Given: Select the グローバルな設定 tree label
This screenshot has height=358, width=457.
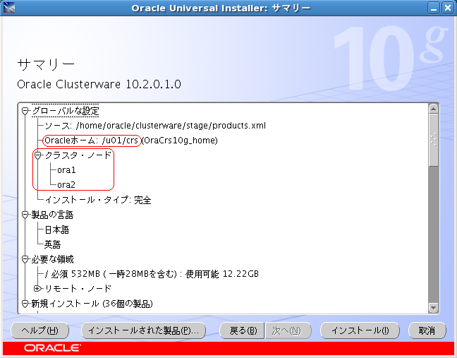Looking at the screenshot, I should click(x=66, y=111).
